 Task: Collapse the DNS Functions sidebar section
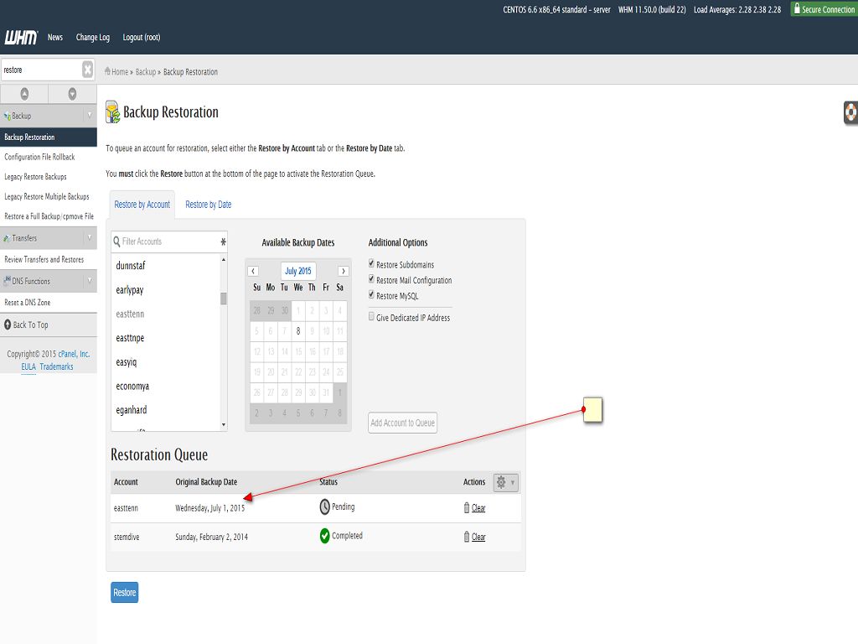89,280
